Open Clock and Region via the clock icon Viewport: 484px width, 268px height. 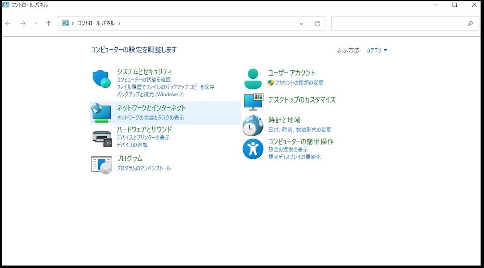click(x=252, y=126)
